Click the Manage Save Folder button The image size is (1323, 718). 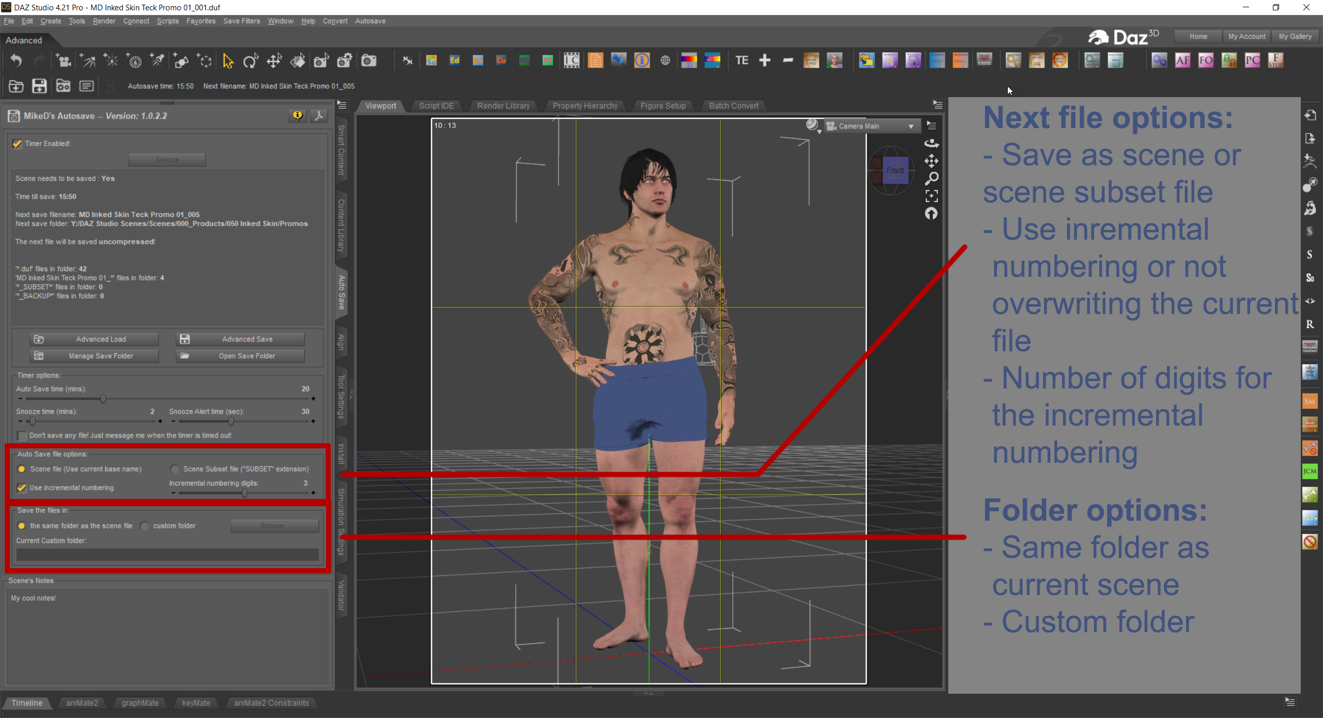(94, 356)
